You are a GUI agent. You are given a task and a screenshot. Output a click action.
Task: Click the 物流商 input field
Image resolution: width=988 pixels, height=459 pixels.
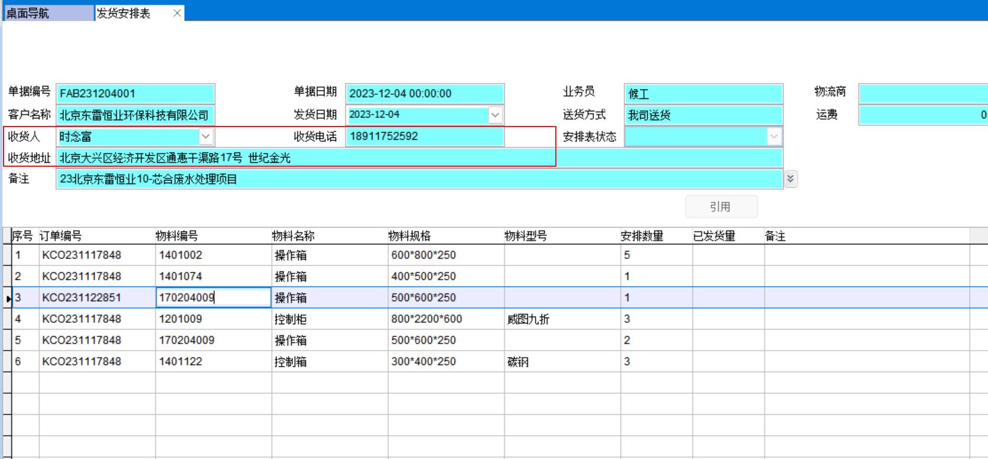922,93
